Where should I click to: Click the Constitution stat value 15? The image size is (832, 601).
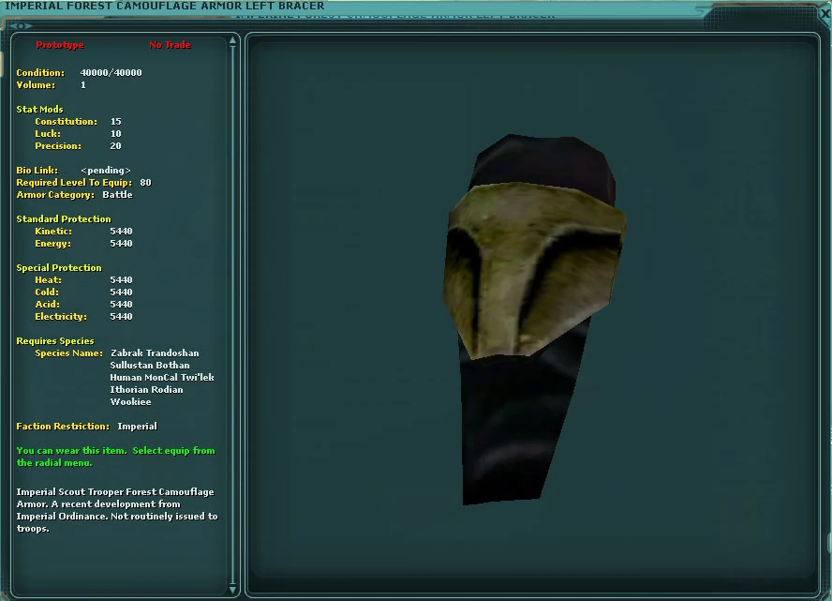[115, 122]
